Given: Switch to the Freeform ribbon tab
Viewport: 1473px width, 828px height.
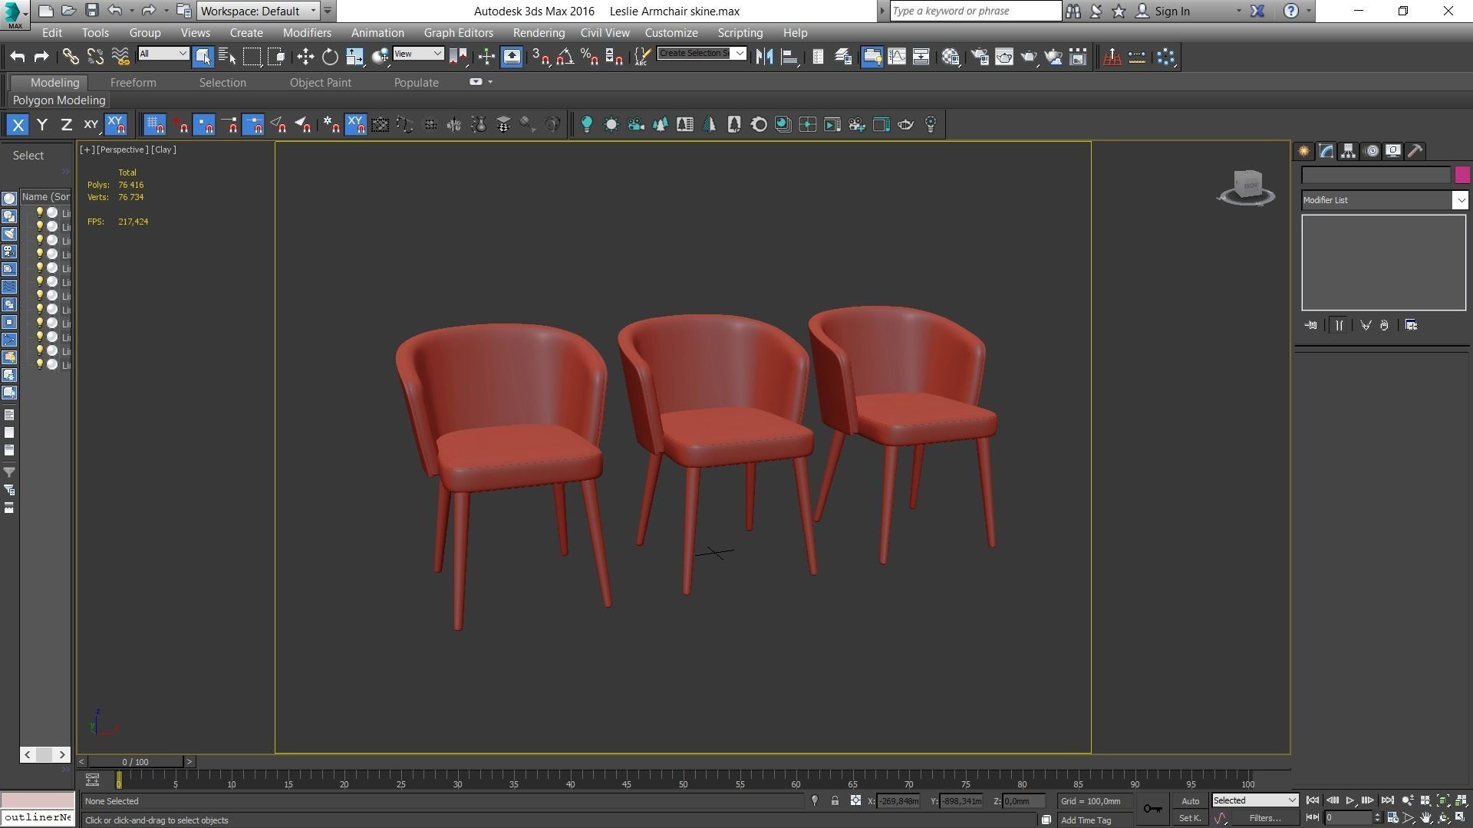Looking at the screenshot, I should click(133, 83).
